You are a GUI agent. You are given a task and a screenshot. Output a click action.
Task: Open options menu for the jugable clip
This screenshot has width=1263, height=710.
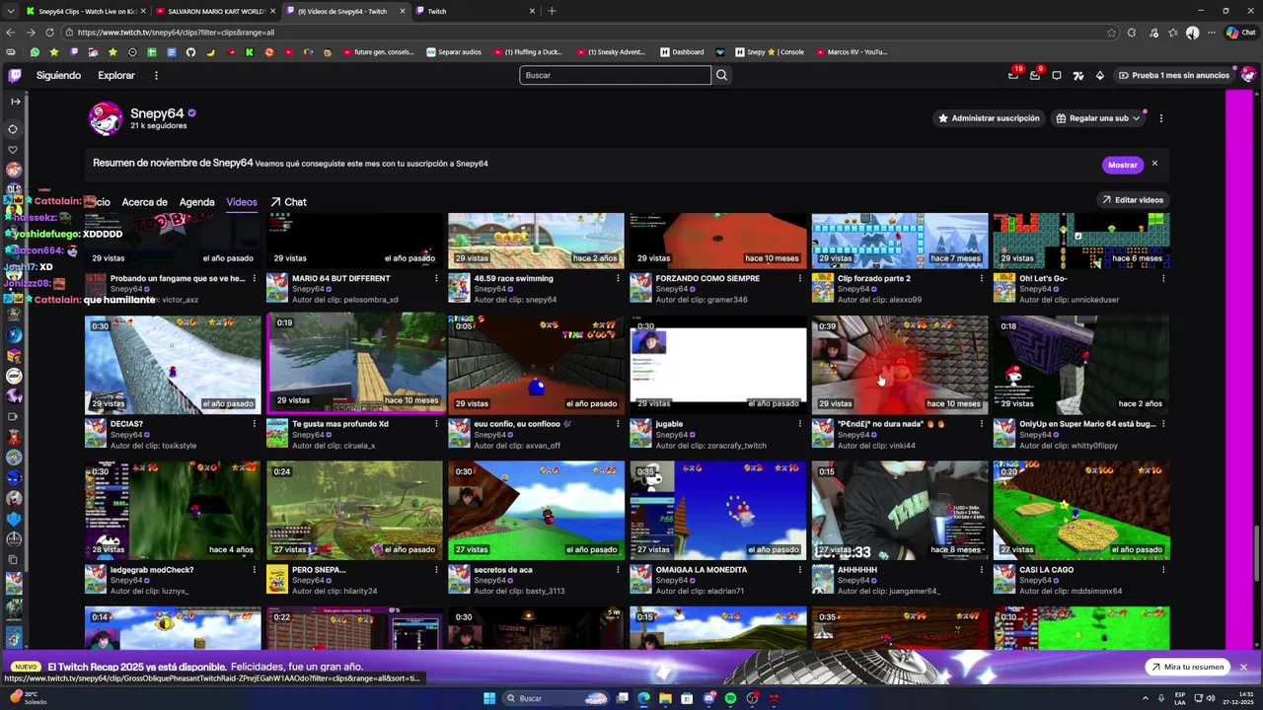coord(799,424)
